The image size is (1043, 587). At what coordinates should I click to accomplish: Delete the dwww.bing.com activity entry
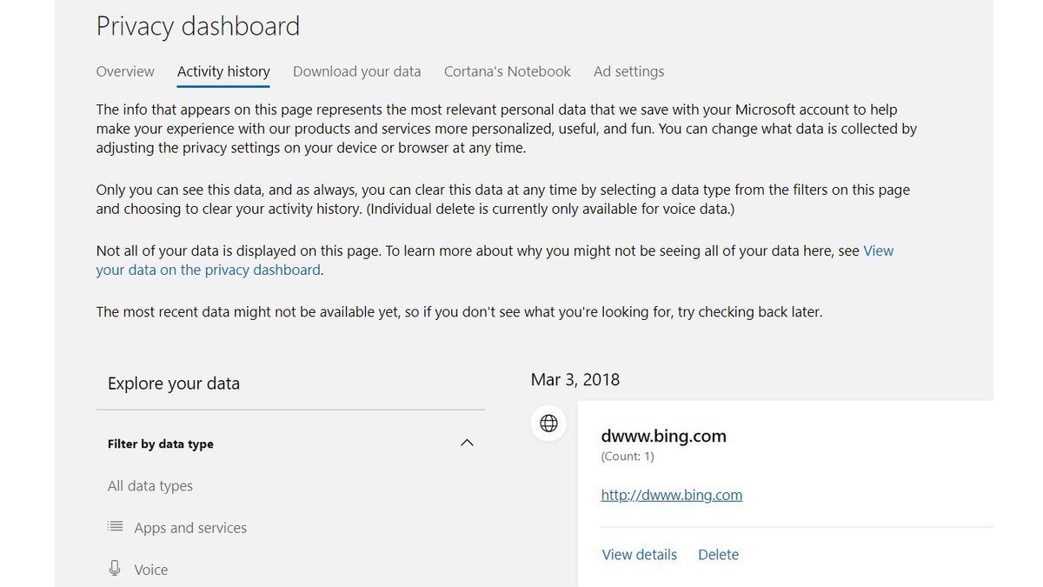[718, 554]
